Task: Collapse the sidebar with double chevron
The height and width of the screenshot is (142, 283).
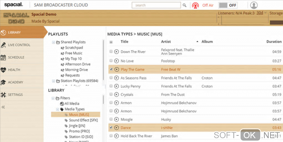Action: (3, 107)
